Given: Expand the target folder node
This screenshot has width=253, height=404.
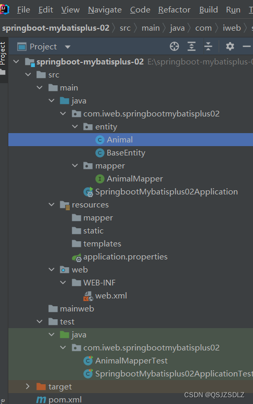Looking at the screenshot, I should point(28,386).
